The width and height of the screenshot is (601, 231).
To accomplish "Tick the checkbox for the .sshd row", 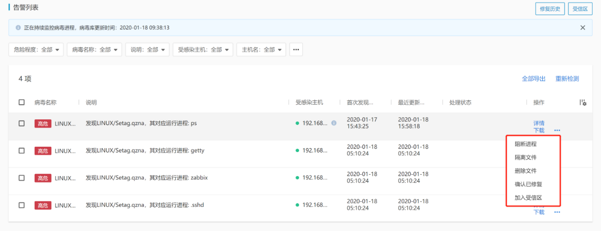I will [22, 205].
